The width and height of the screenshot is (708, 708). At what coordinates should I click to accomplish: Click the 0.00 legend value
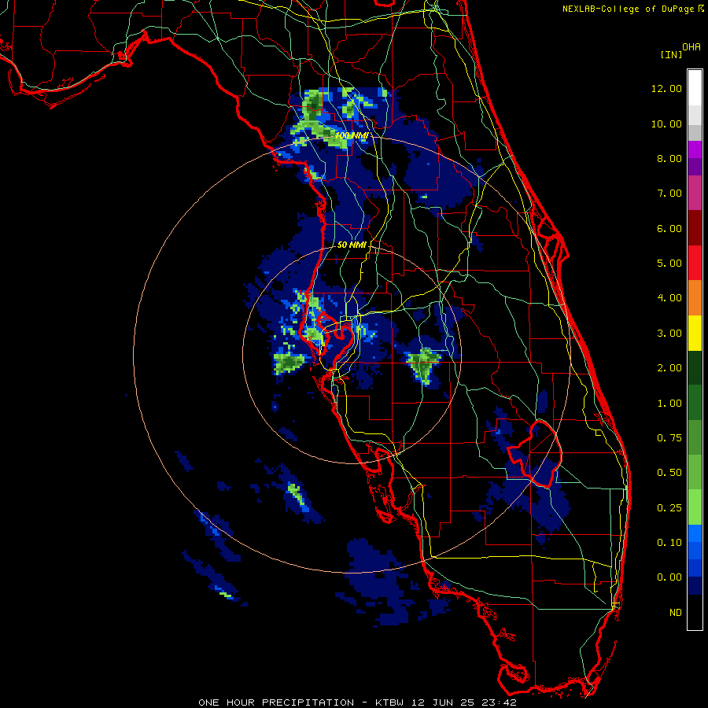click(x=669, y=577)
